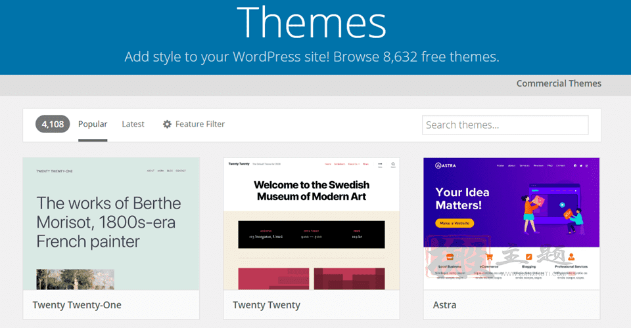
Task: Open the Twenty Twenty-One theme thumbnail
Action: click(x=111, y=224)
